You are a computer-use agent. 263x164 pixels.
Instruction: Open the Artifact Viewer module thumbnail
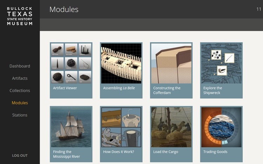click(71, 63)
